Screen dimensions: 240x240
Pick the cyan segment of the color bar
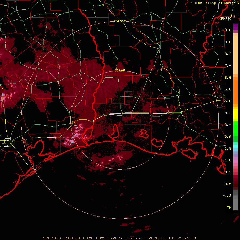click(235, 146)
